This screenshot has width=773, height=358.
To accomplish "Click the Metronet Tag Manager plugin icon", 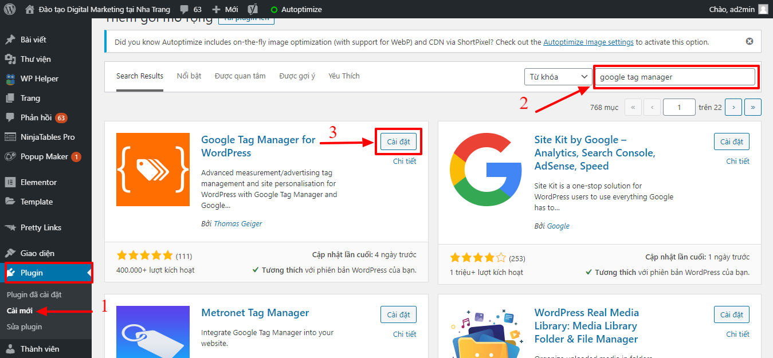I will [x=153, y=332].
